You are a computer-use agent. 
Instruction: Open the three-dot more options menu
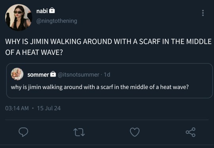tap(203, 13)
